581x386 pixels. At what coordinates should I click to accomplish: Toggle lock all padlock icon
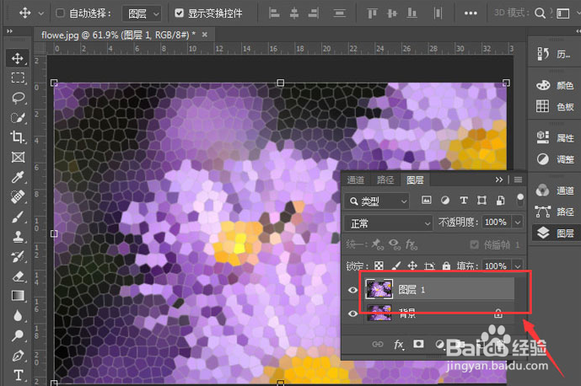[446, 265]
